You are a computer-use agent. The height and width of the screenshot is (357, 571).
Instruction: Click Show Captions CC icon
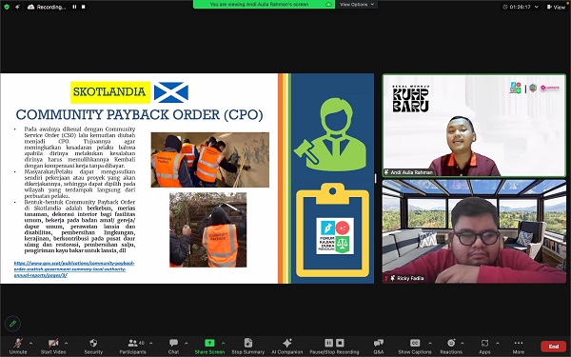click(x=415, y=343)
